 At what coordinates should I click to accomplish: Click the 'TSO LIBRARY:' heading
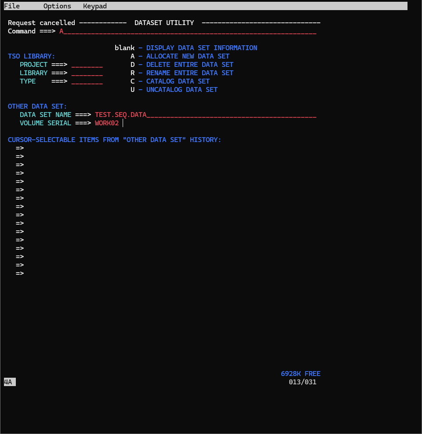point(32,56)
